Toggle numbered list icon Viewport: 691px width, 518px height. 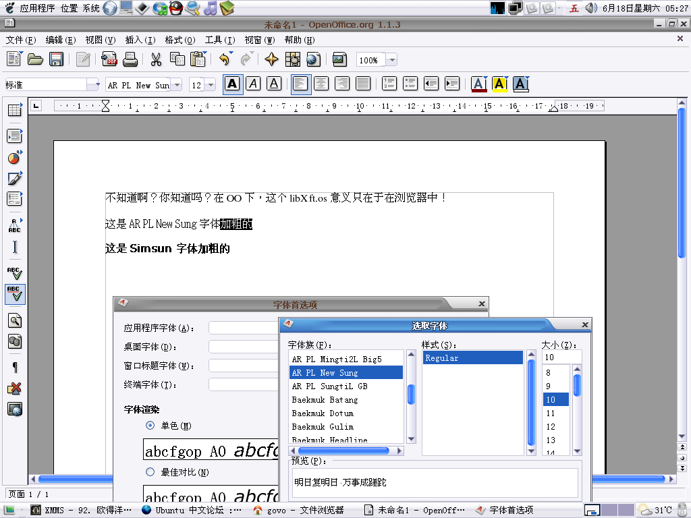click(389, 84)
